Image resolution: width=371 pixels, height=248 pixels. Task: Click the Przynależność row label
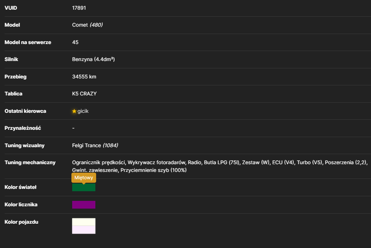click(x=23, y=128)
